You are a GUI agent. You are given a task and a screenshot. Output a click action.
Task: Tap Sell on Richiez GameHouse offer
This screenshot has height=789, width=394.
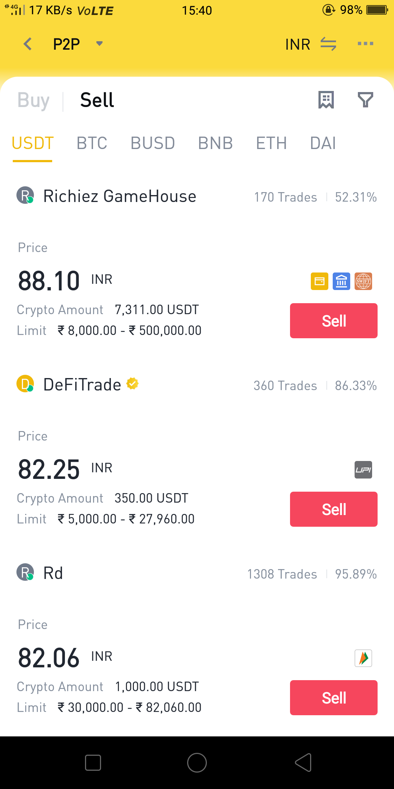334,321
